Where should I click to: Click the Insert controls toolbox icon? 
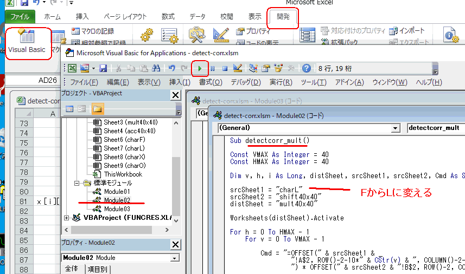point(196,35)
